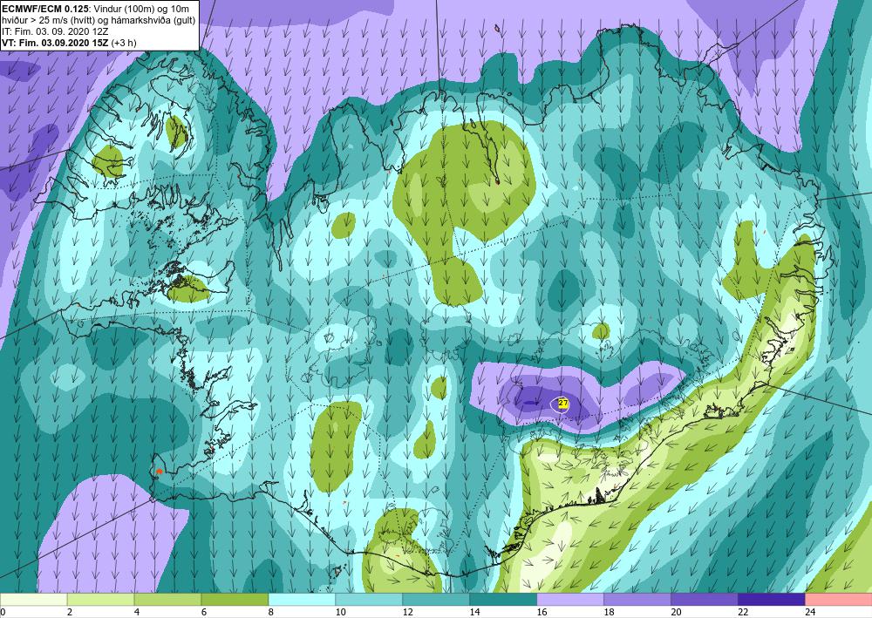Click the '12' label on the colour scale
The width and height of the screenshot is (872, 618).
(407, 612)
